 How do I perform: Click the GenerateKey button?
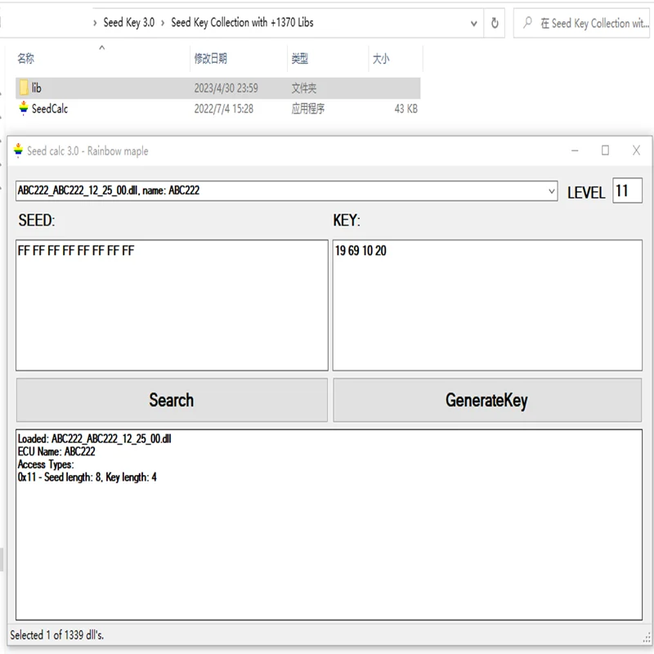tap(486, 400)
